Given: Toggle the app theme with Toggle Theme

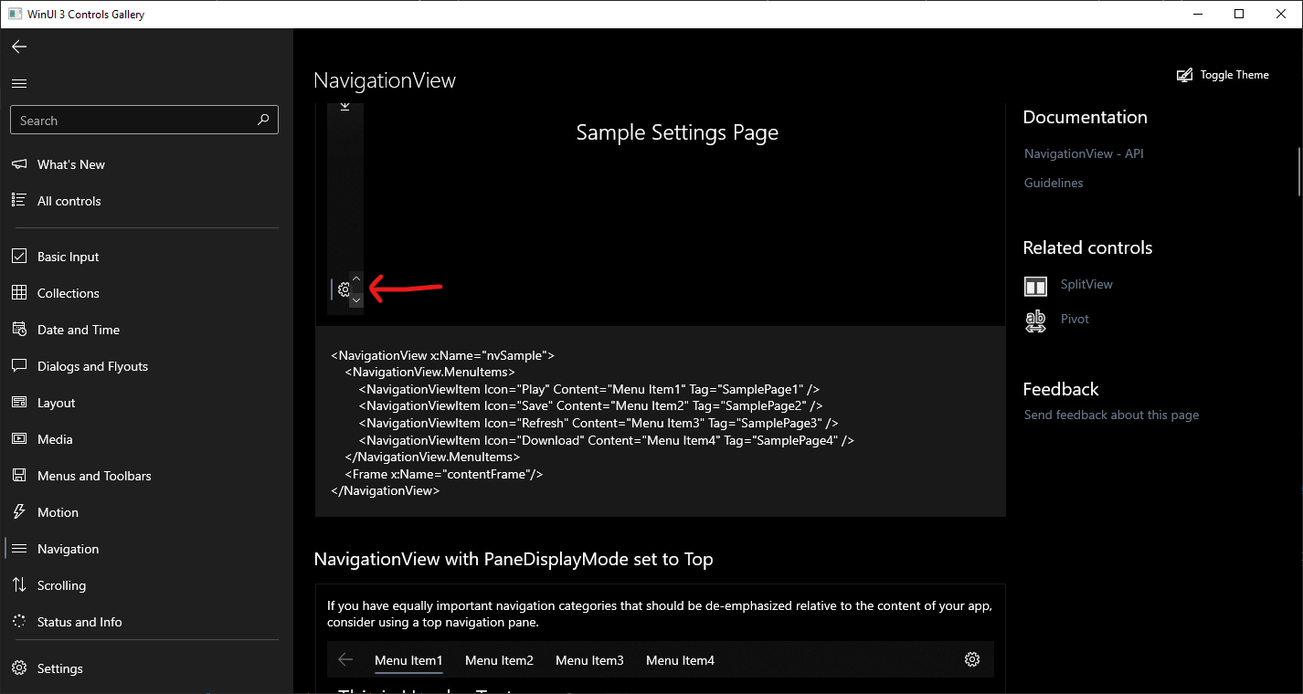Looking at the screenshot, I should [x=1223, y=74].
